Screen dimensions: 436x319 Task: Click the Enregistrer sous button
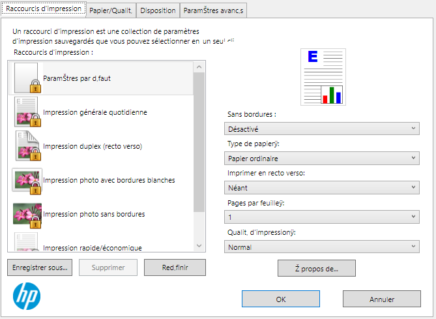click(40, 267)
